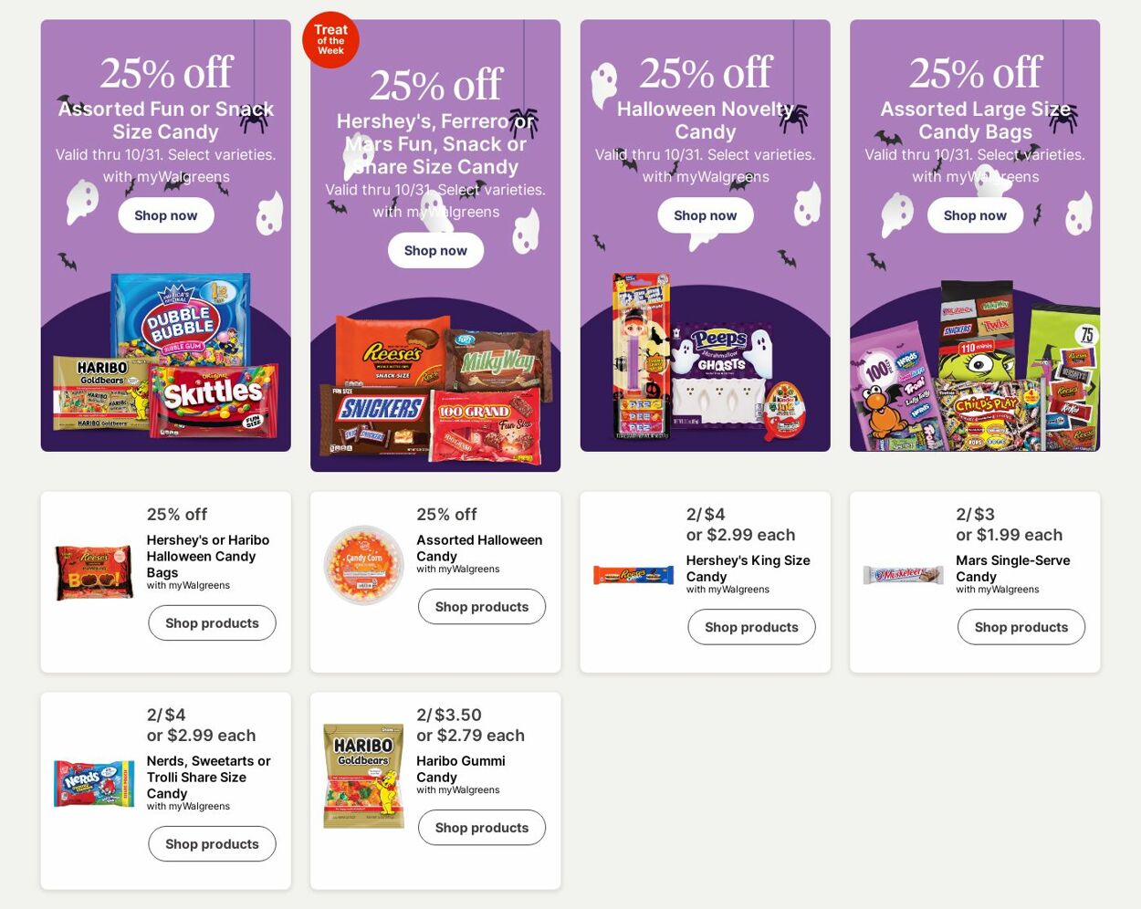Shop products for Nerds, Sweetarts or Trolli Candy
The image size is (1141, 909).
[212, 844]
